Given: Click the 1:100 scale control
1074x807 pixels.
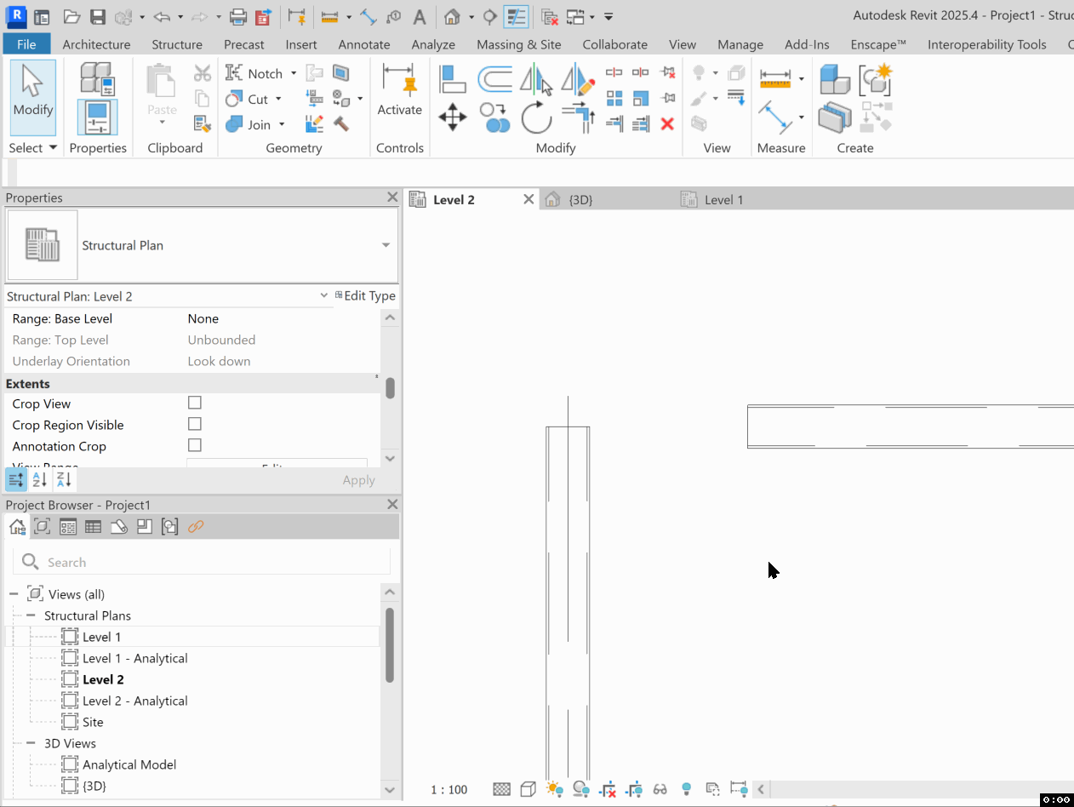Looking at the screenshot, I should coord(448,789).
